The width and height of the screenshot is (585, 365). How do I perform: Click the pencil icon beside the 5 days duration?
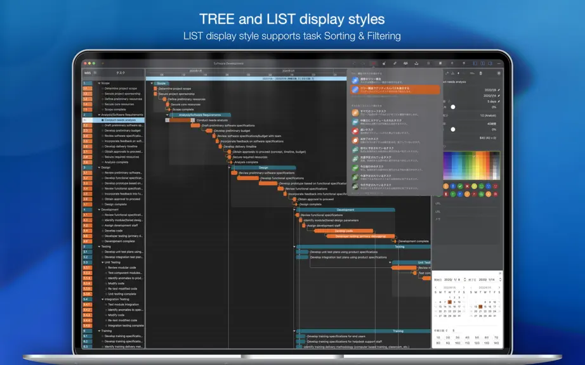coord(499,101)
